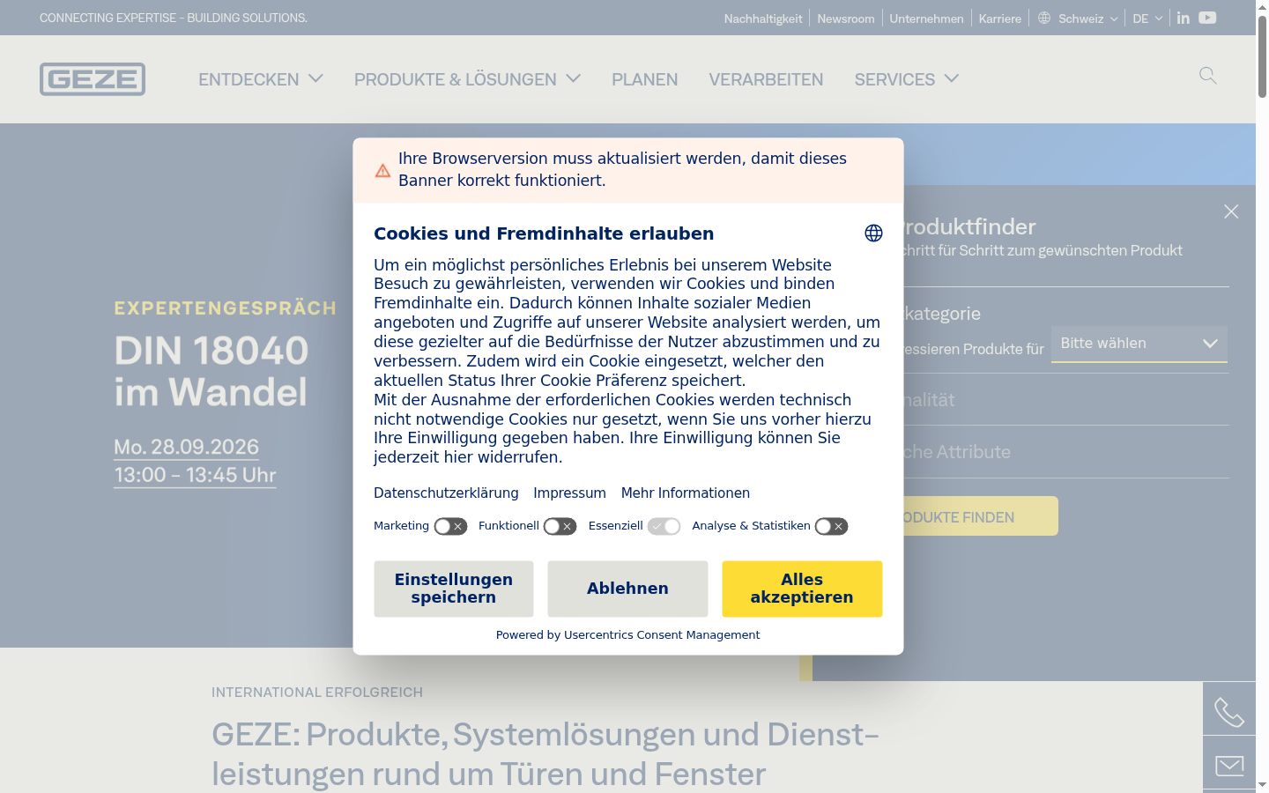The height and width of the screenshot is (793, 1269).
Task: Click Einstellungen speichern button
Action: (x=454, y=589)
